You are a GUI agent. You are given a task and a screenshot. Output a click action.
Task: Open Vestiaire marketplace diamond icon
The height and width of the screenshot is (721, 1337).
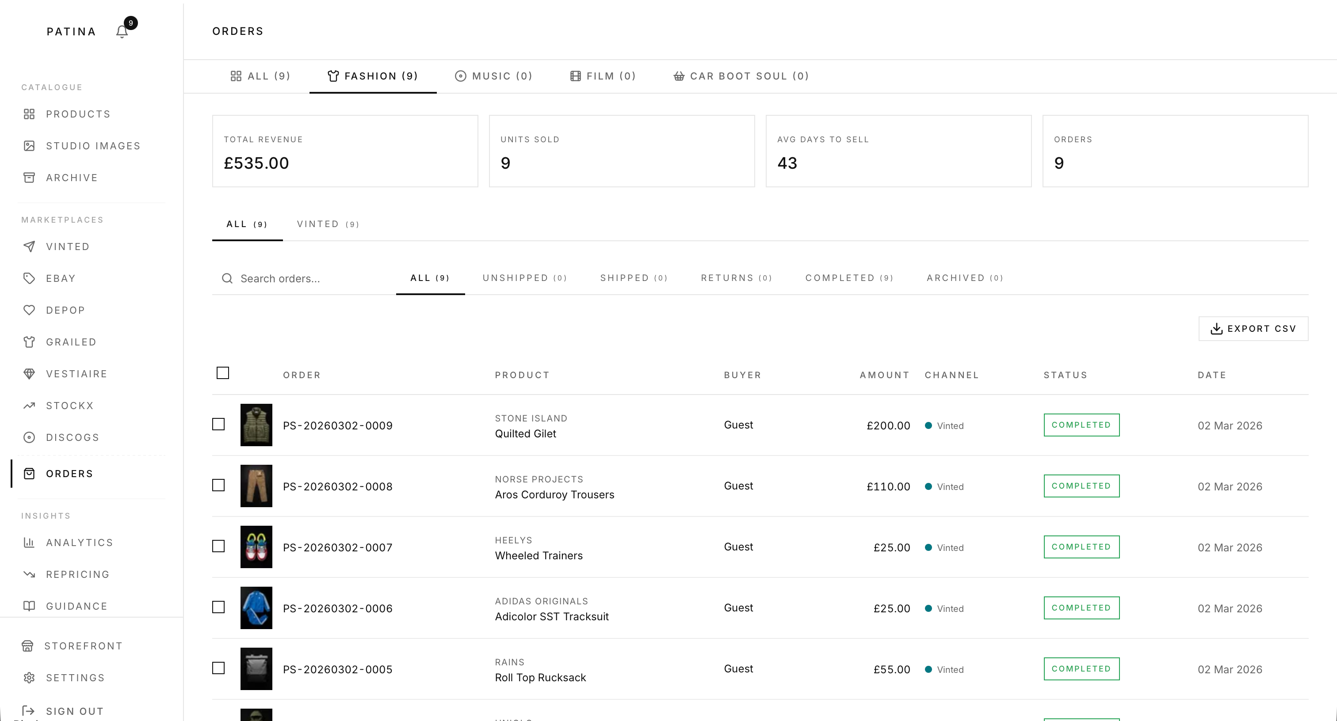[x=30, y=374]
